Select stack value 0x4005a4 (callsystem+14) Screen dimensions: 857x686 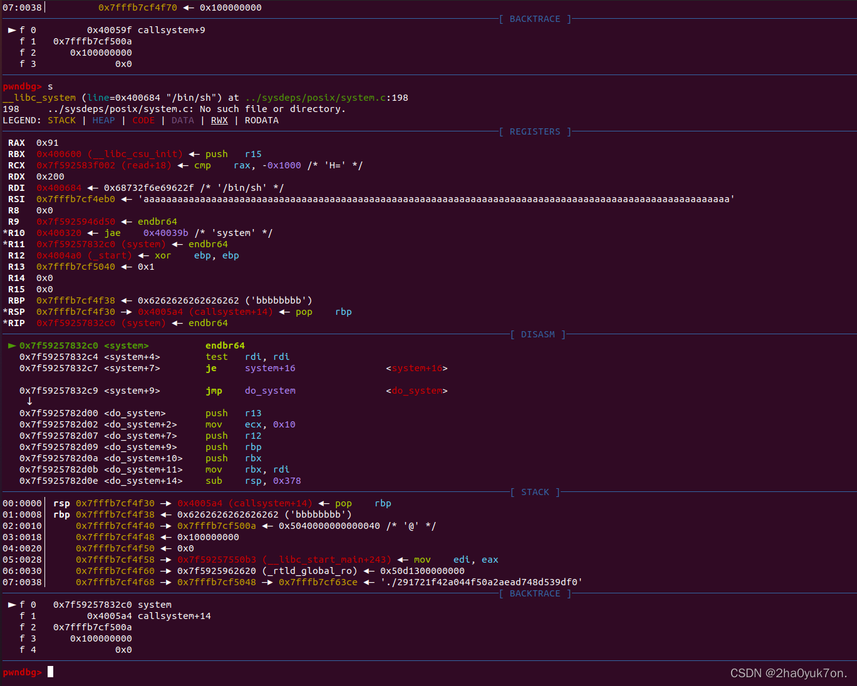pos(245,503)
